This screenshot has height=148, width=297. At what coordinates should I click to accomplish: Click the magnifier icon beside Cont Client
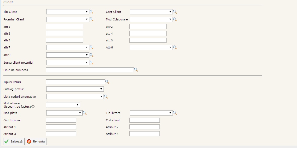coord(175,12)
